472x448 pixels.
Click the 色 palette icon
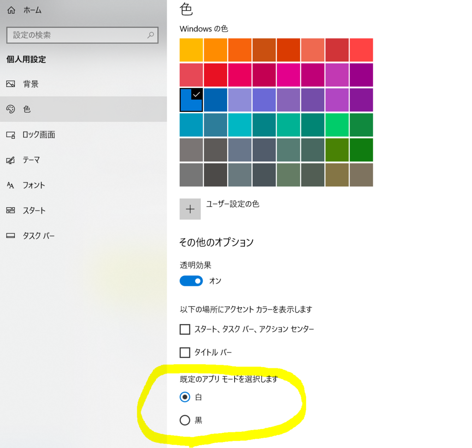[x=11, y=109]
